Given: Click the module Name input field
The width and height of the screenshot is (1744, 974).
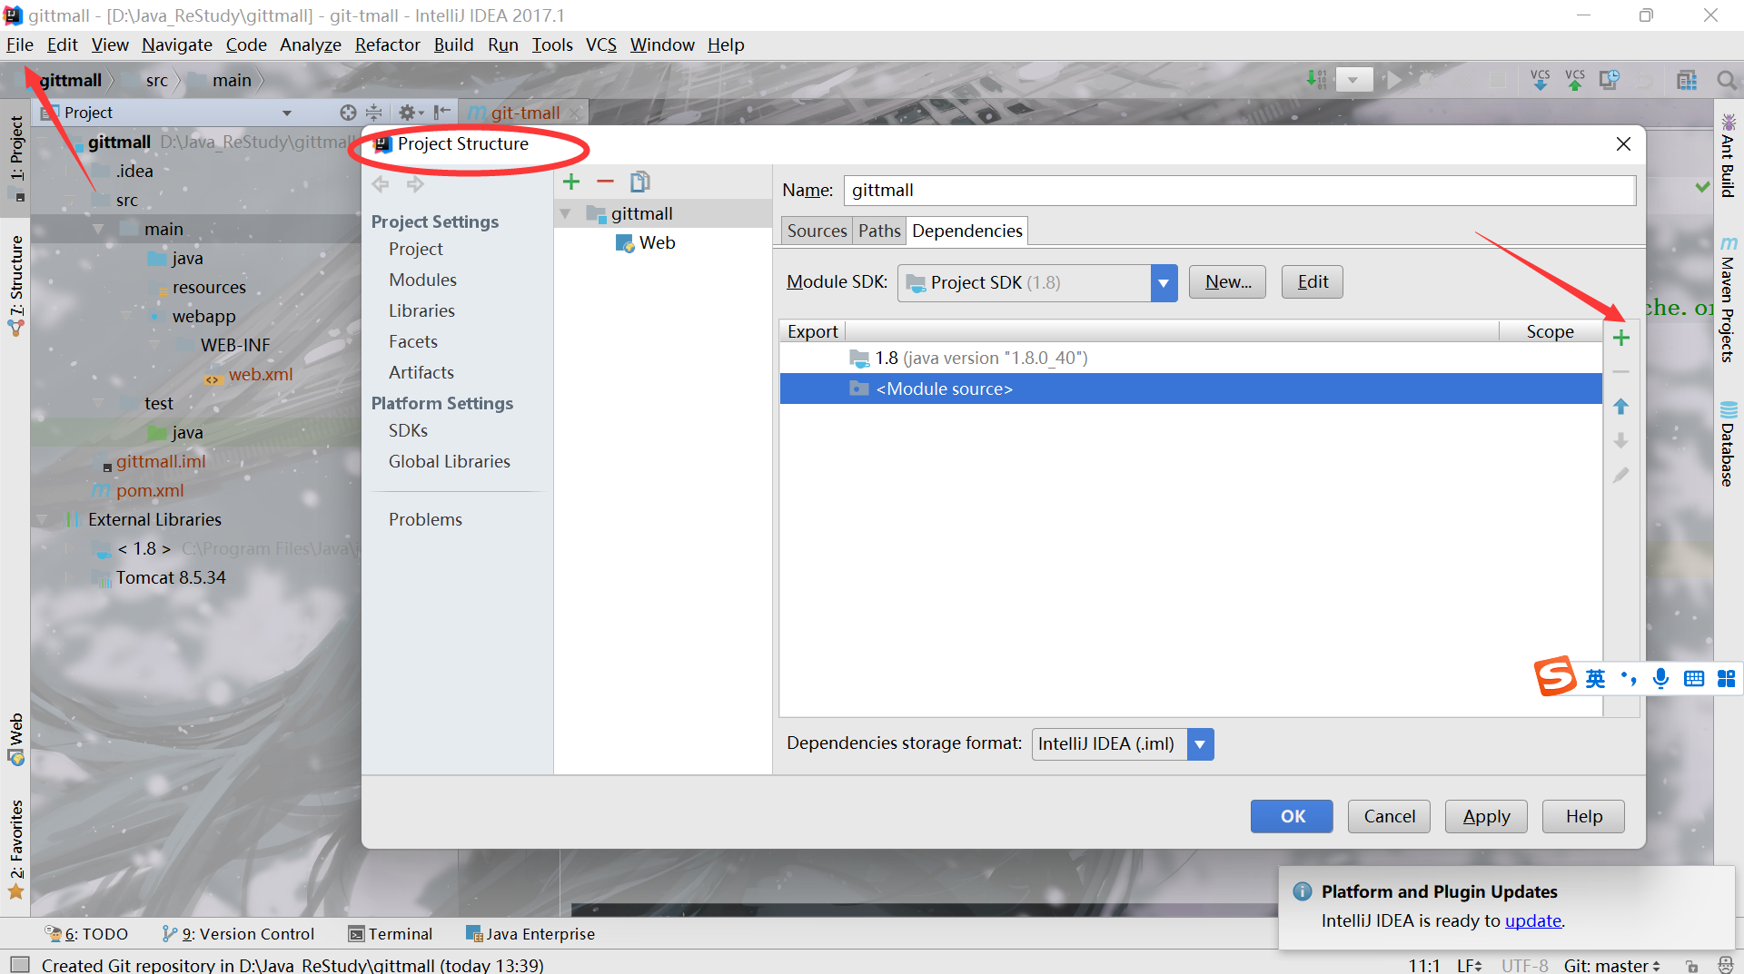Looking at the screenshot, I should click(1240, 191).
